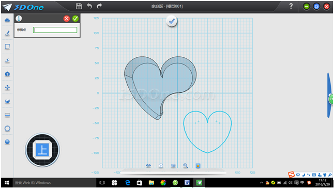Open the sketch drawing pen tool
This screenshot has height=189, width=334.
7,33
